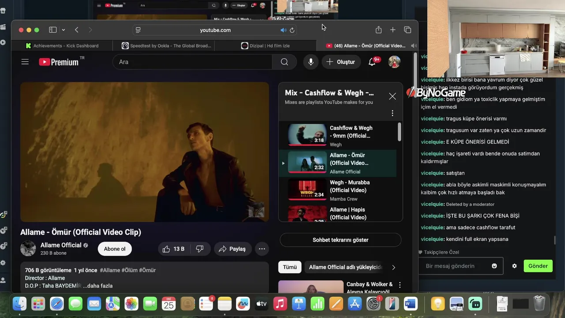Expand description with ...daha fazla
This screenshot has width=565, height=318.
(x=98, y=286)
